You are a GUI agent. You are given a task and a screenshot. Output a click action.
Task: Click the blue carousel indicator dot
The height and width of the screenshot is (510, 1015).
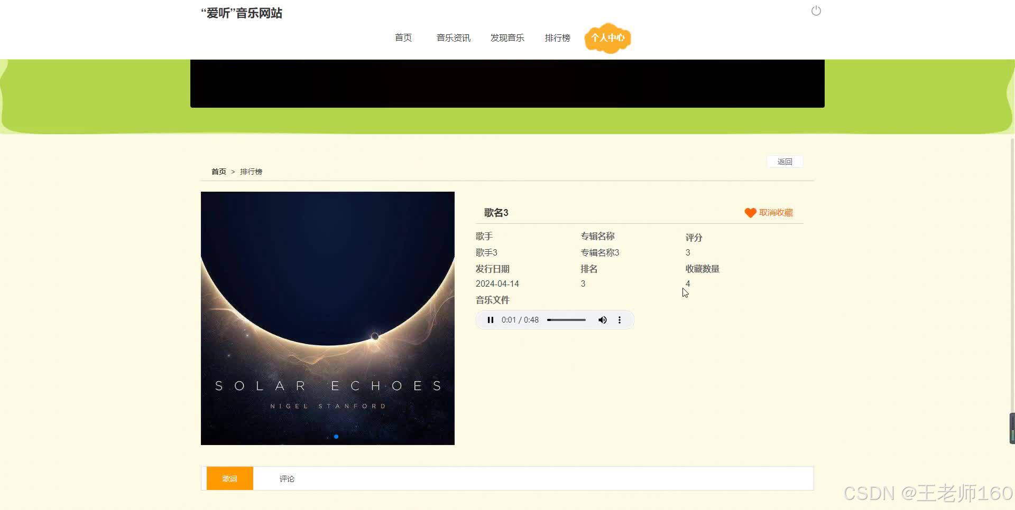336,437
